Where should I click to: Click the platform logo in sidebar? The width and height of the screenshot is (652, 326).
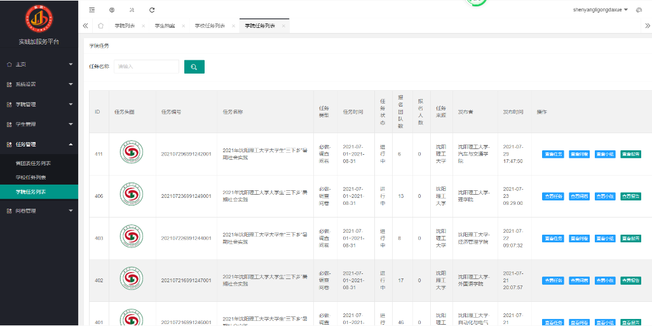(x=39, y=18)
